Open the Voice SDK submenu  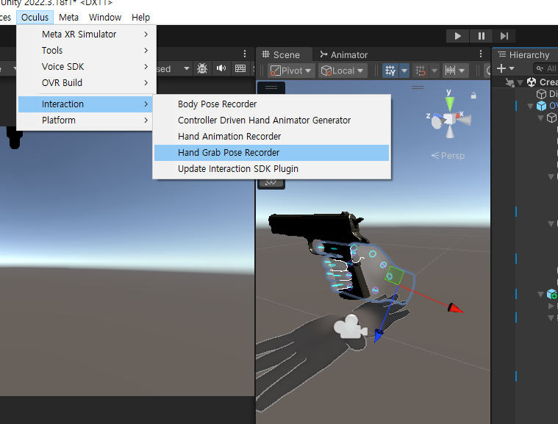87,67
